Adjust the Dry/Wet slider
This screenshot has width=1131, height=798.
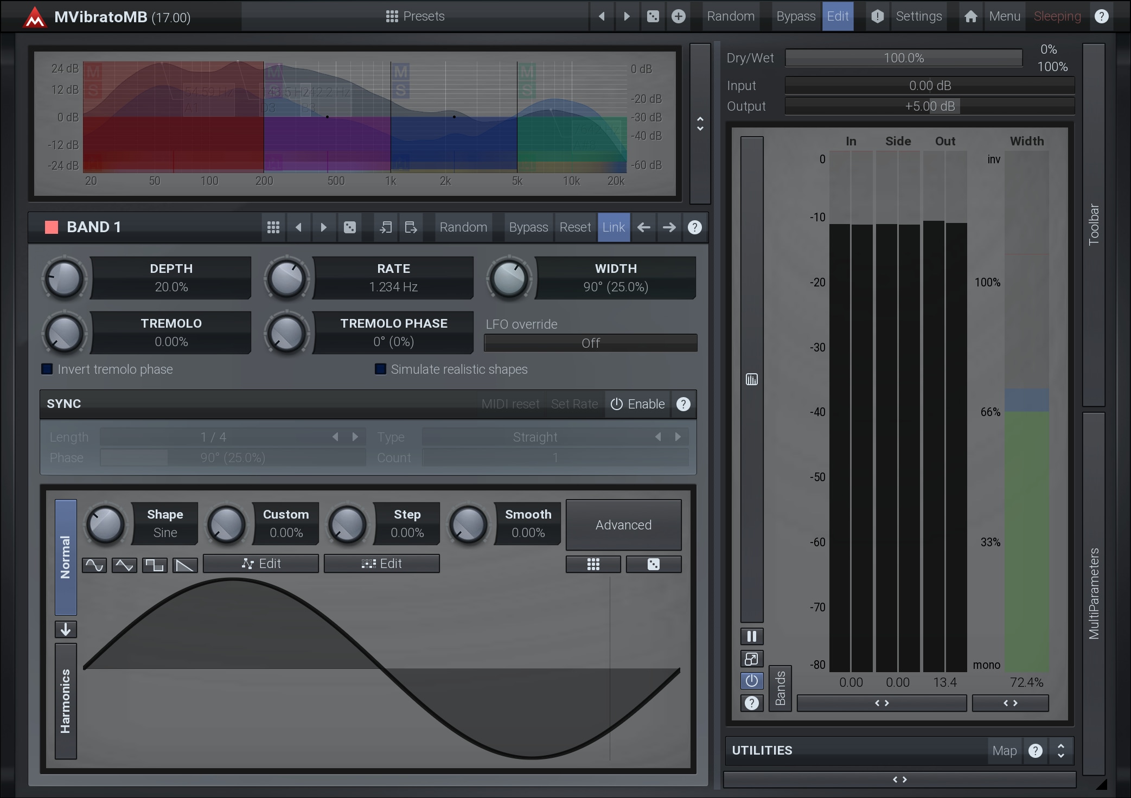point(903,58)
